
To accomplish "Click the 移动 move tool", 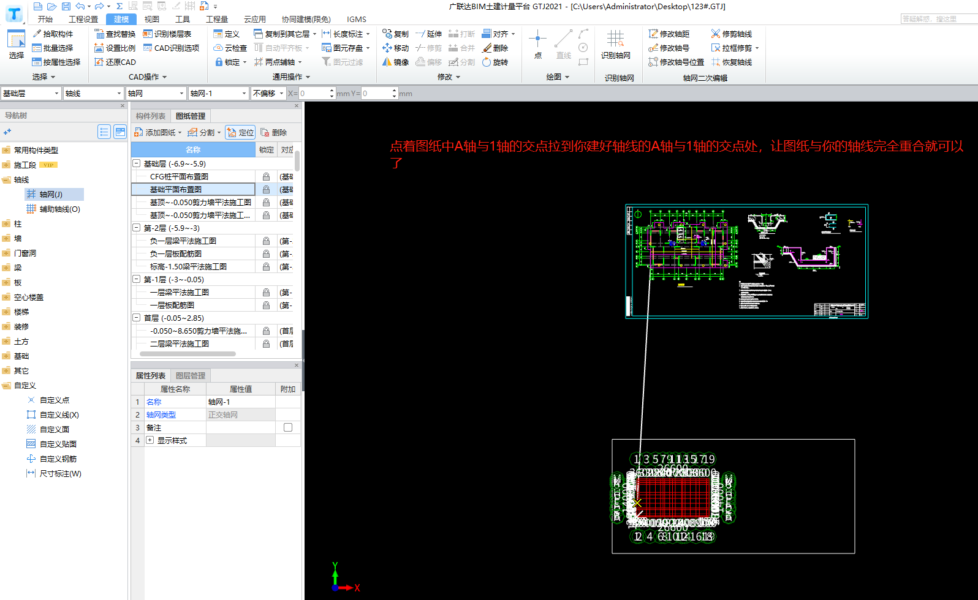I will tap(395, 48).
